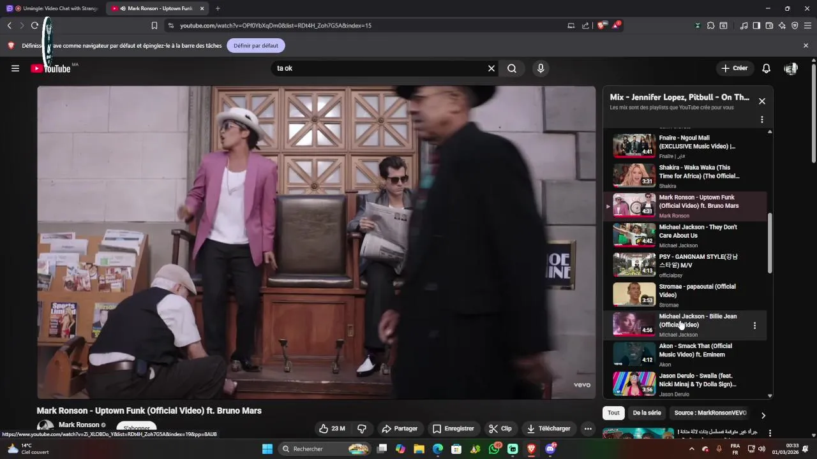
Task: Dismiss the default browser banner
Action: (806, 46)
